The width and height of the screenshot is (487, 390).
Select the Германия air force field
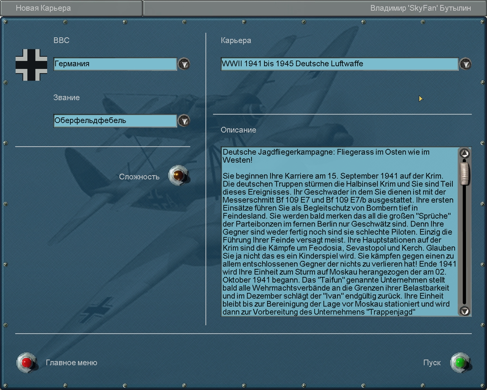(115, 64)
